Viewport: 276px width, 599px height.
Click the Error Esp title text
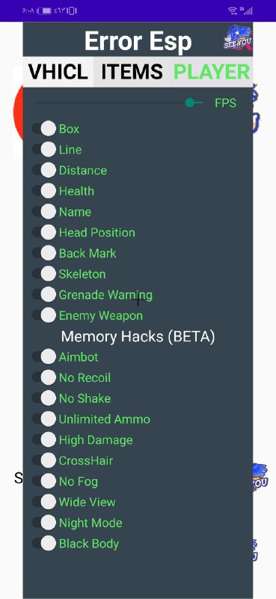tap(138, 41)
